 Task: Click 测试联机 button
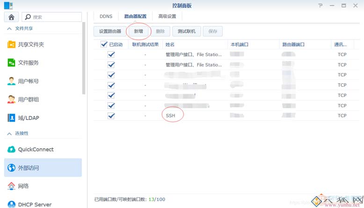coord(187,31)
